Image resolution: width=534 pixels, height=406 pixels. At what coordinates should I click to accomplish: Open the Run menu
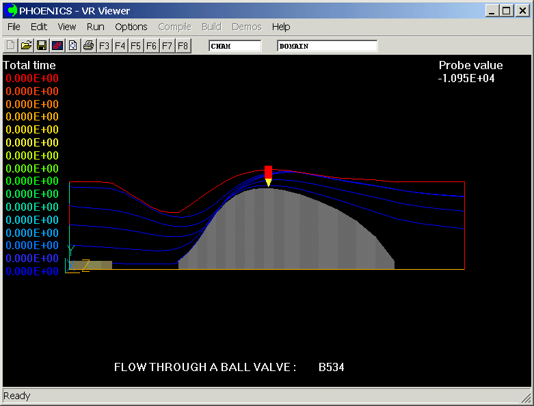click(x=96, y=27)
